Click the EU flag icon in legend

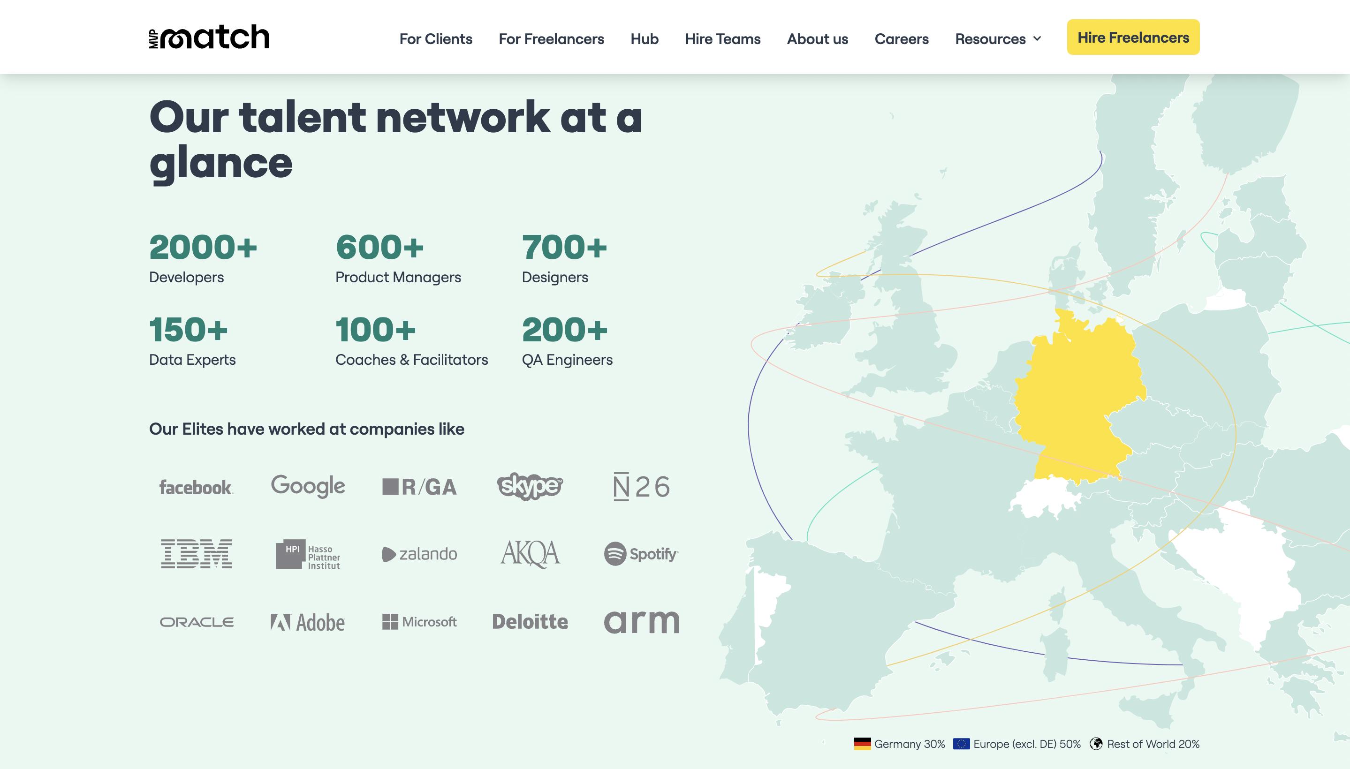961,744
